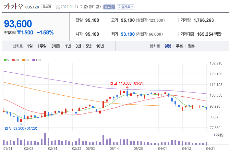Click the 95,996 y-axis label
229x155 pixels.
pyautogui.click(x=215, y=106)
